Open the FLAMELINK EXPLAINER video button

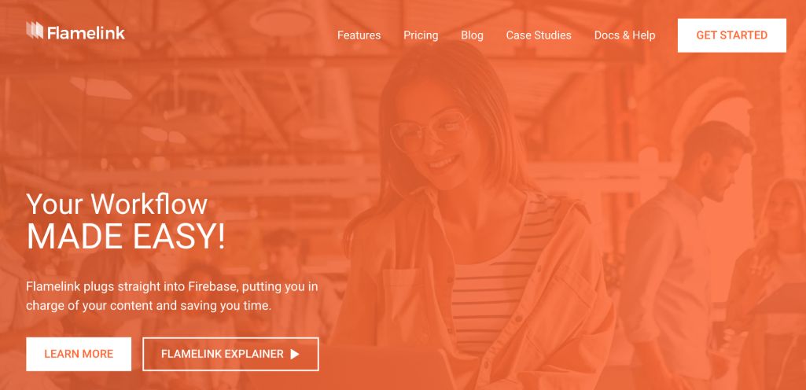click(230, 354)
